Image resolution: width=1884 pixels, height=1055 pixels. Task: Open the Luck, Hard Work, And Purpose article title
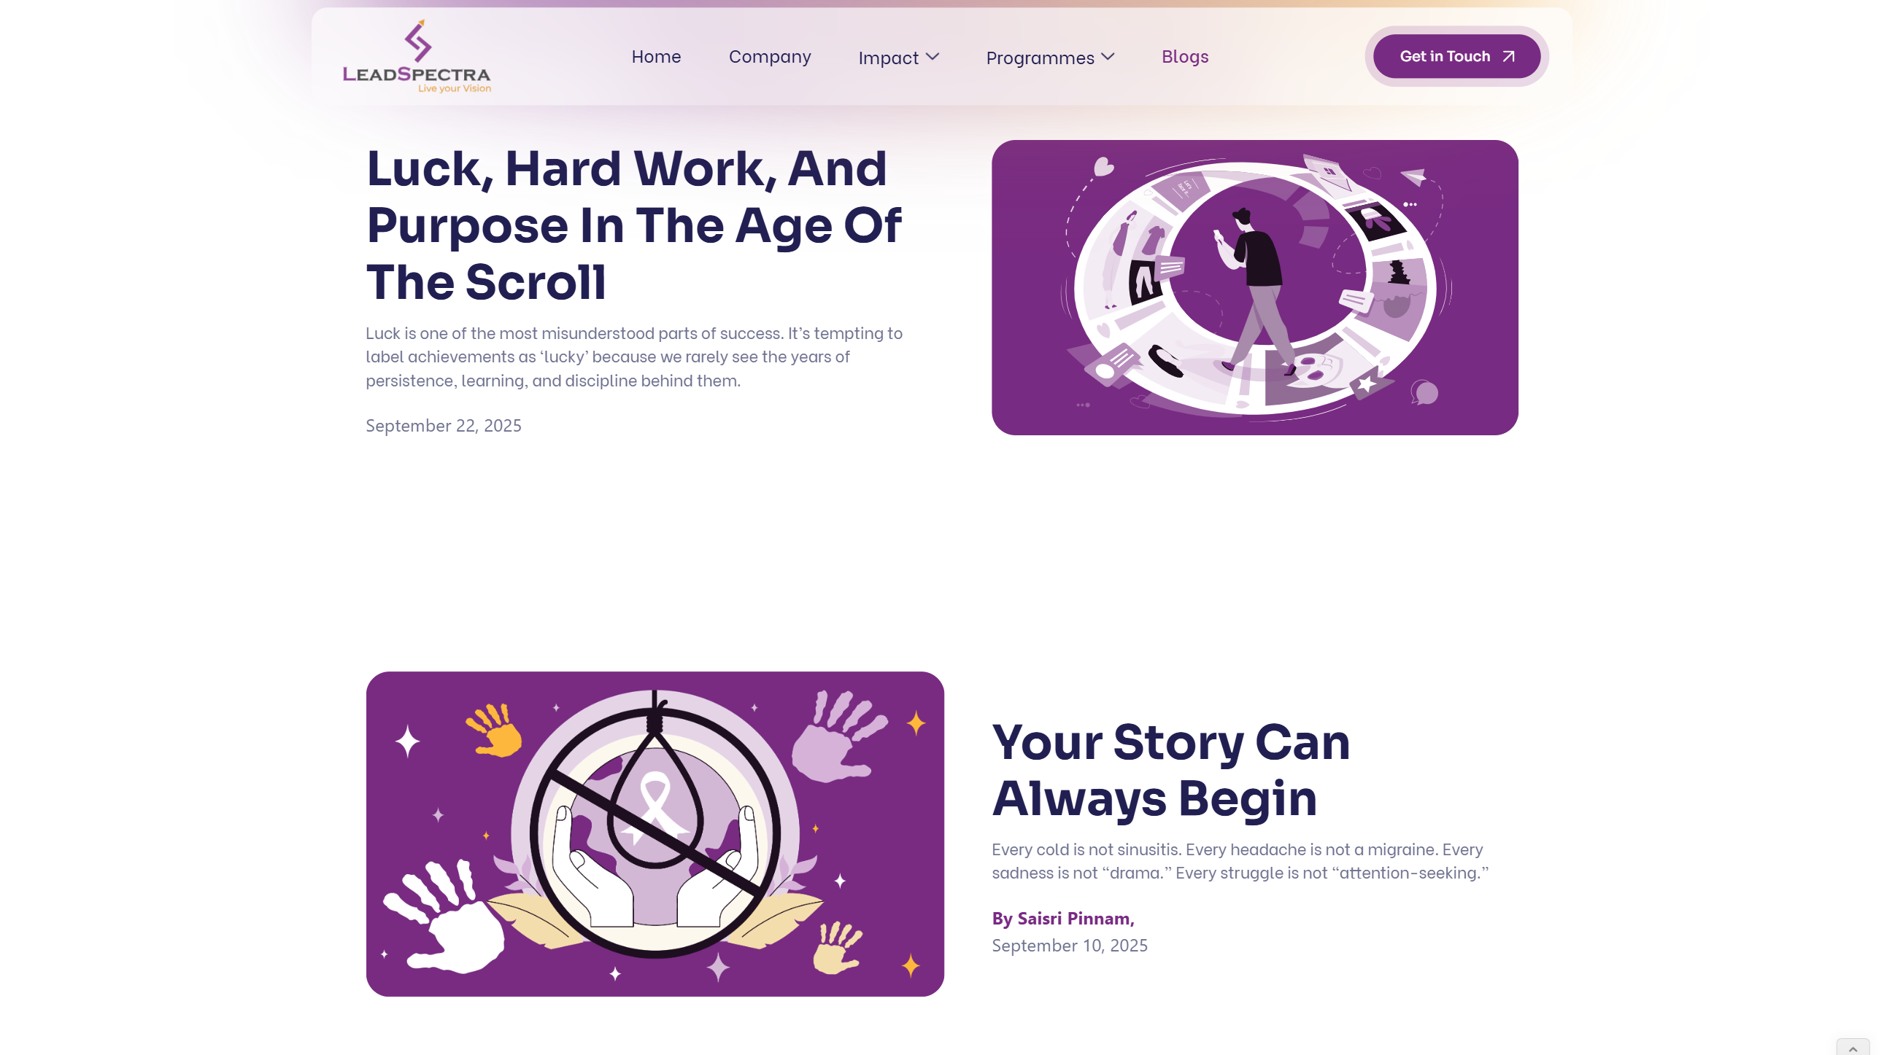(x=633, y=225)
